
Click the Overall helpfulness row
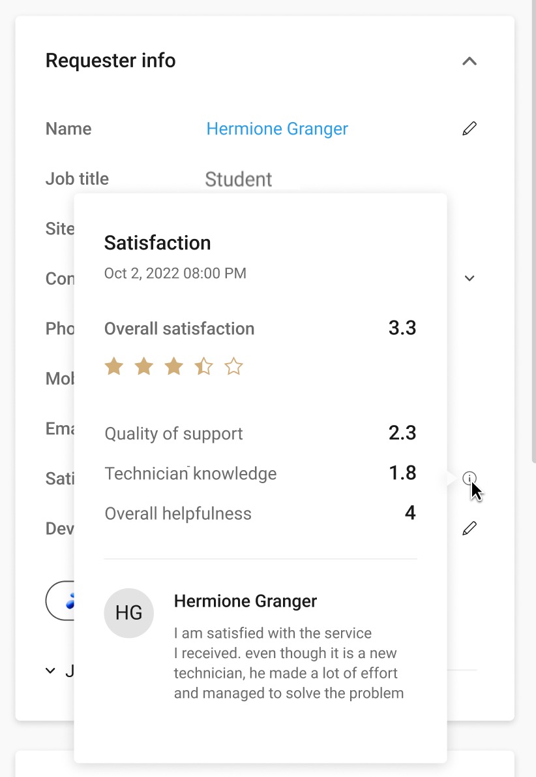260,513
